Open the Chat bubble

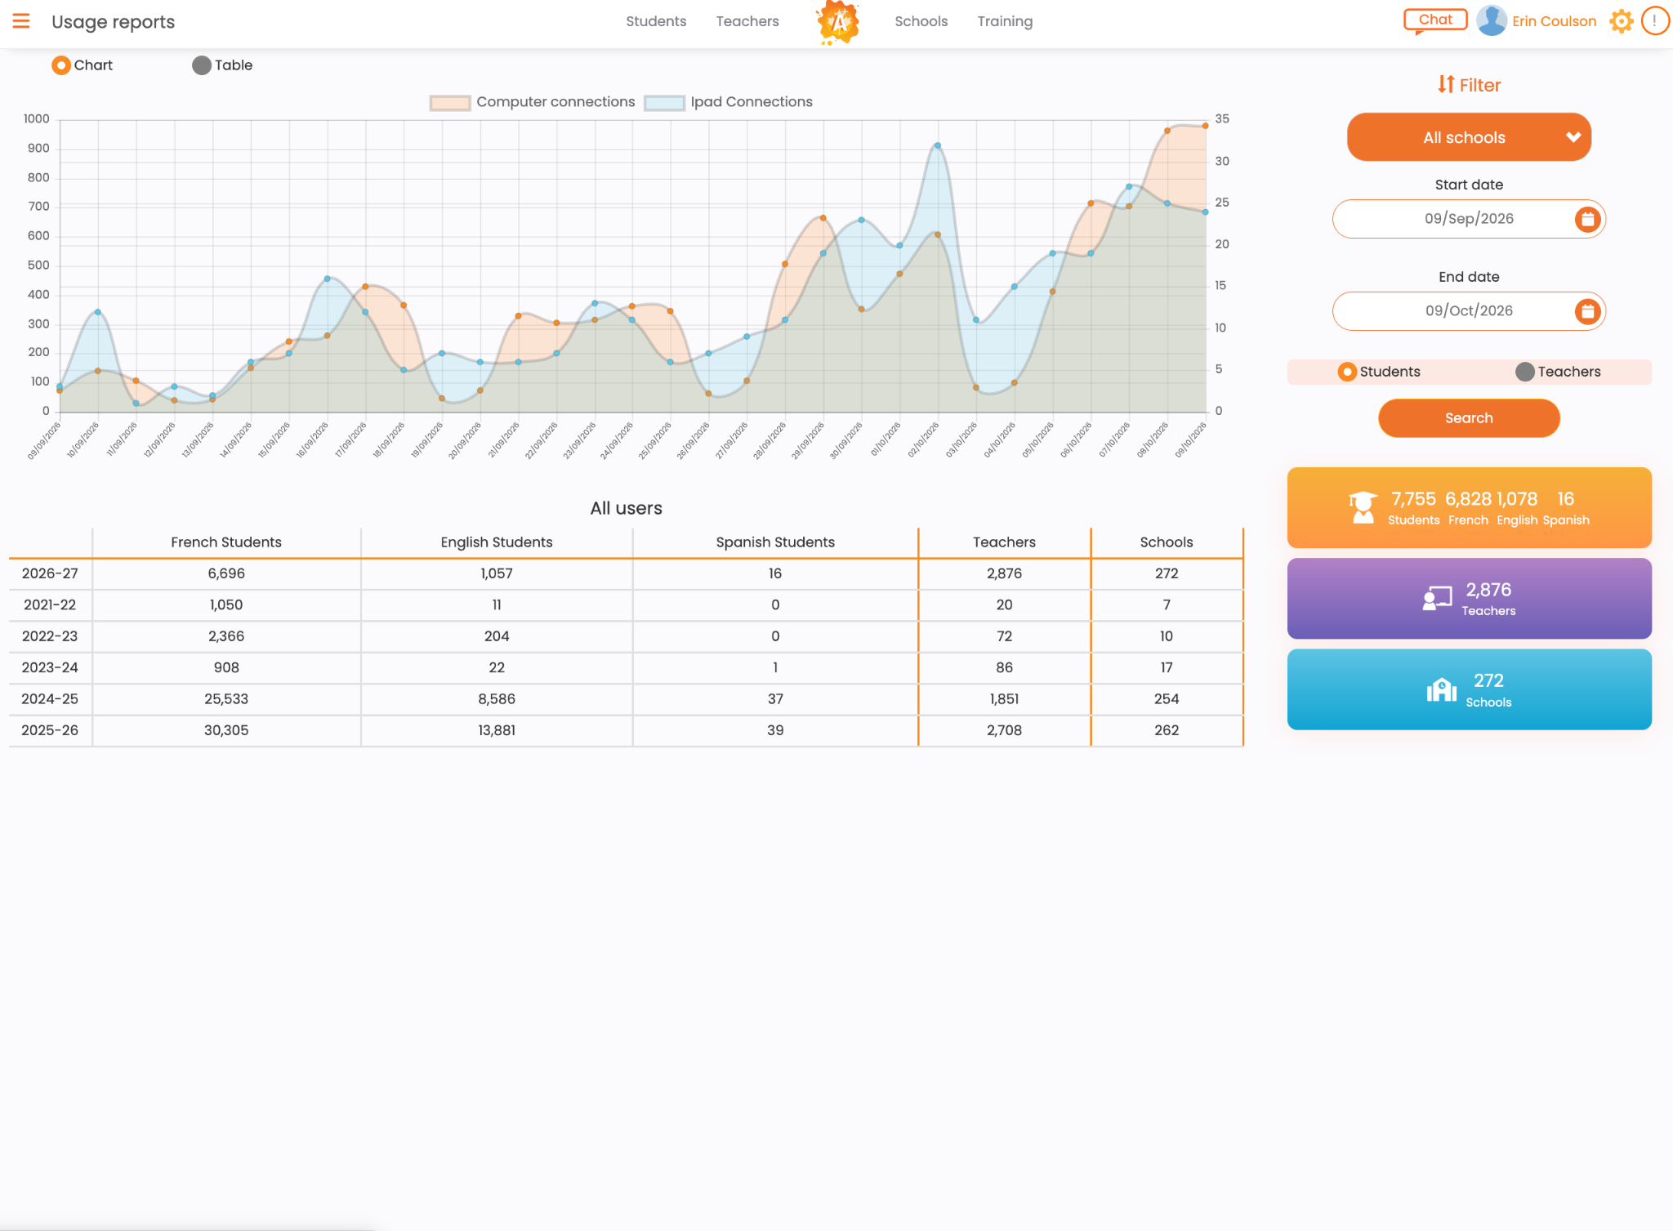point(1435,20)
